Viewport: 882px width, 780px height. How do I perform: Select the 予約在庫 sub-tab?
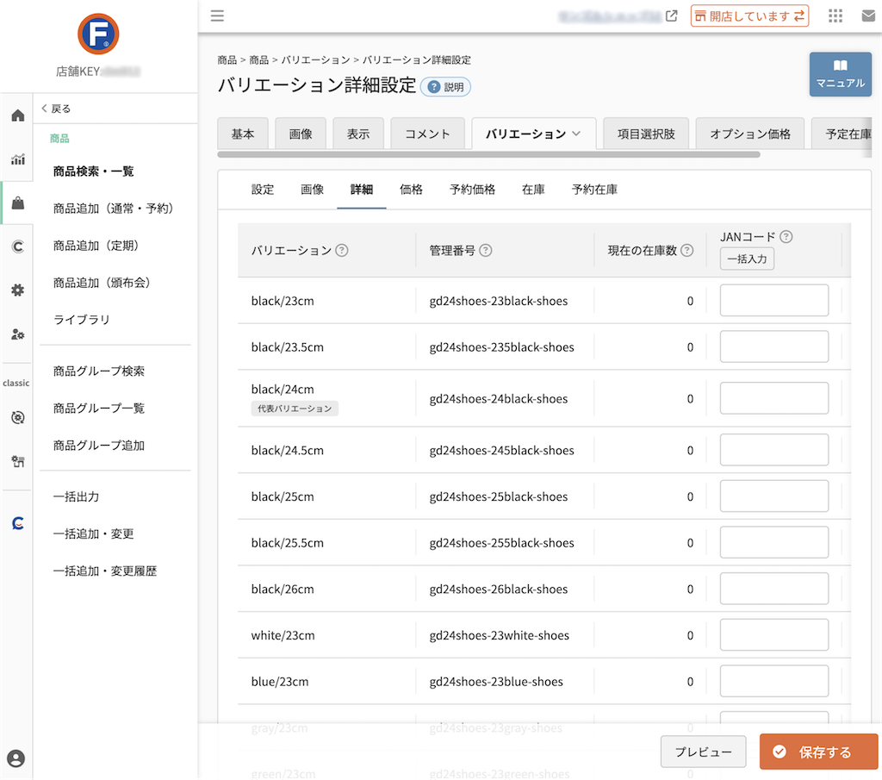[x=594, y=190]
